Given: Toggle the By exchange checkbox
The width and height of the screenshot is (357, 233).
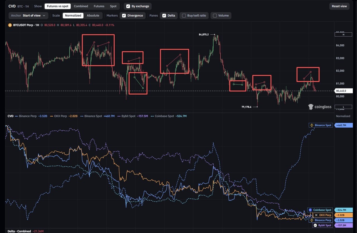Looking at the screenshot, I should tap(138, 6).
